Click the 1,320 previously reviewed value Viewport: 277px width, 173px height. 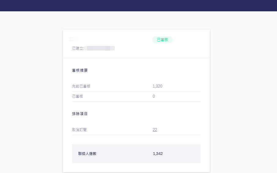[x=157, y=86]
